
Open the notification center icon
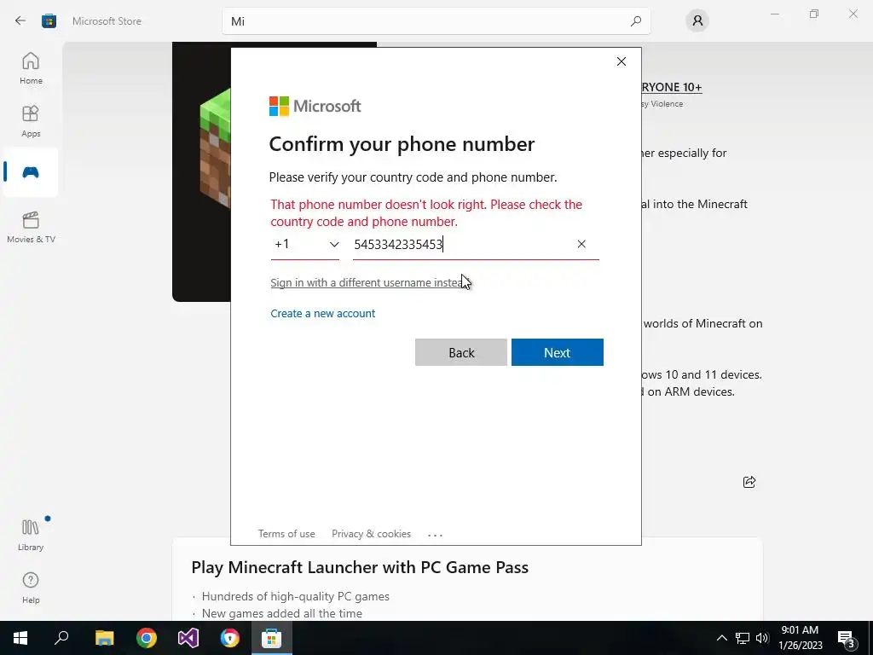pyautogui.click(x=847, y=638)
